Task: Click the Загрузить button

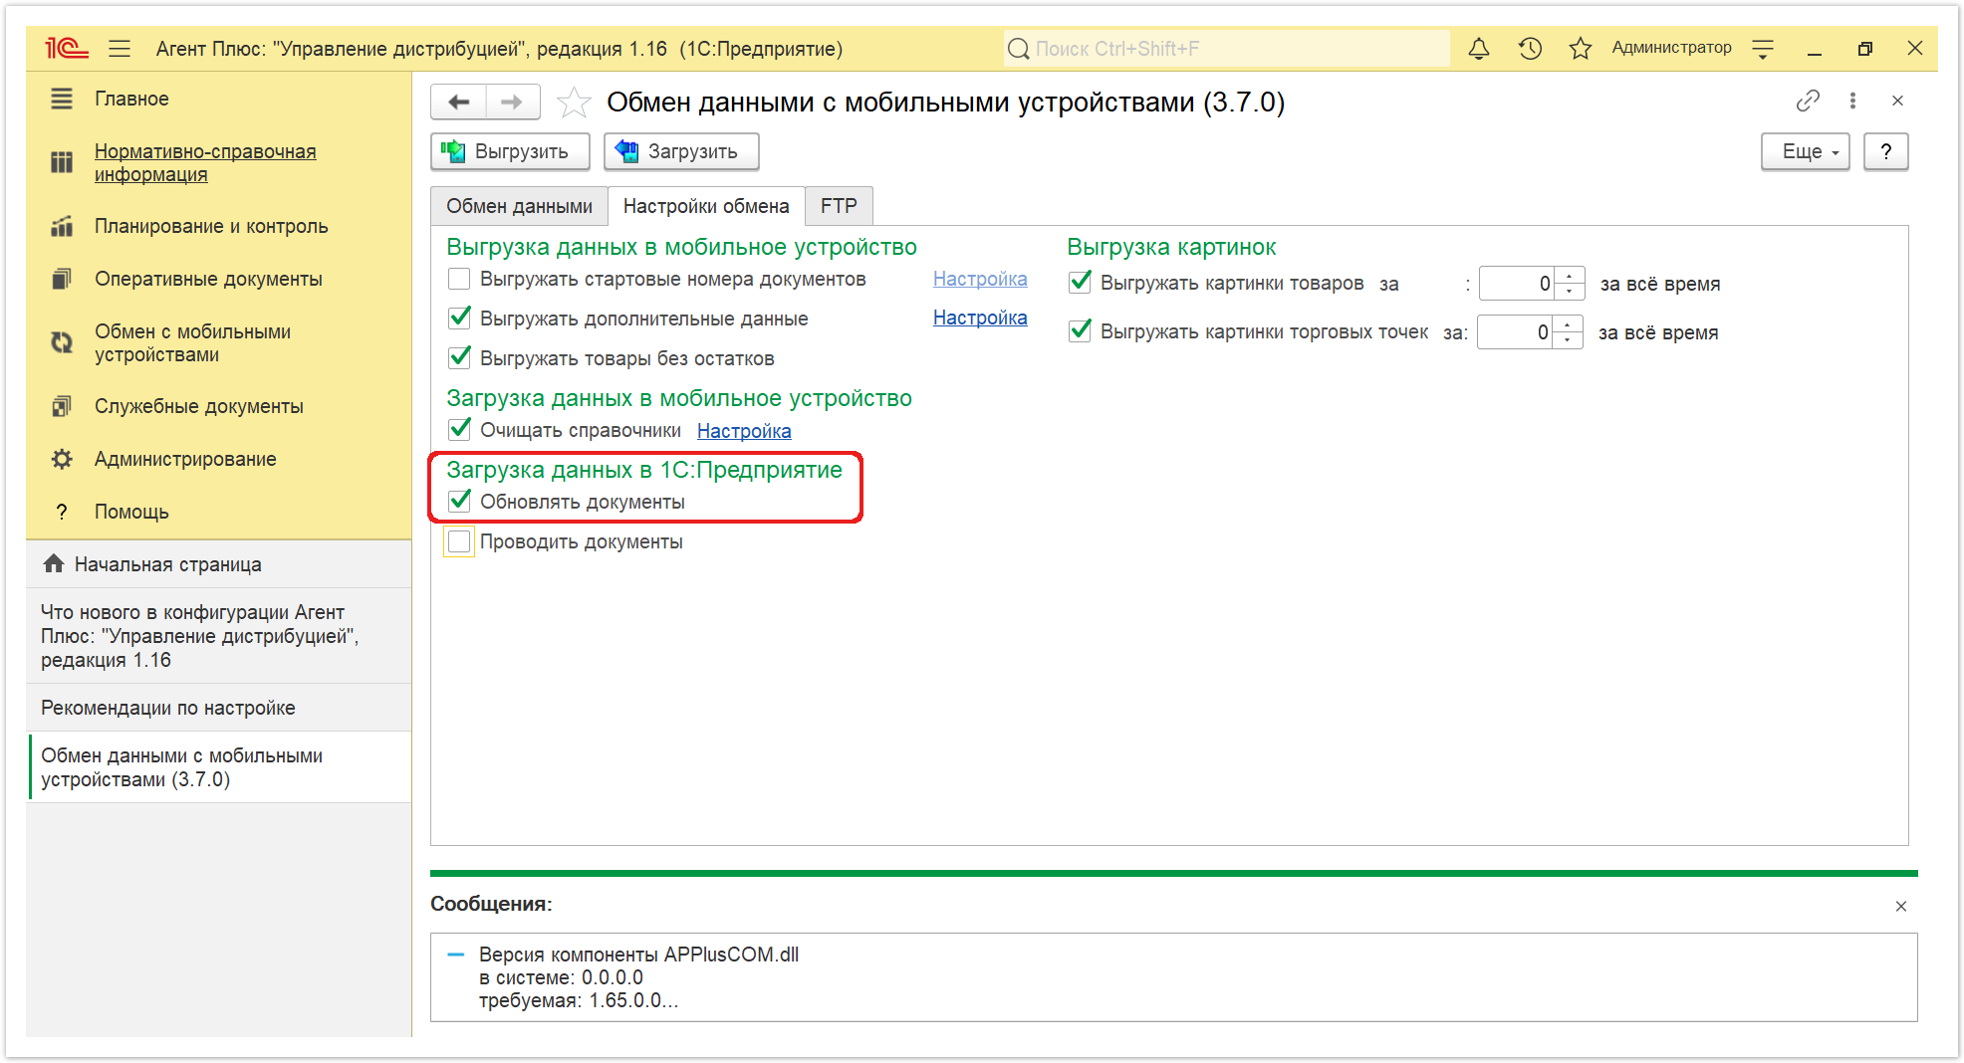Action: [681, 151]
